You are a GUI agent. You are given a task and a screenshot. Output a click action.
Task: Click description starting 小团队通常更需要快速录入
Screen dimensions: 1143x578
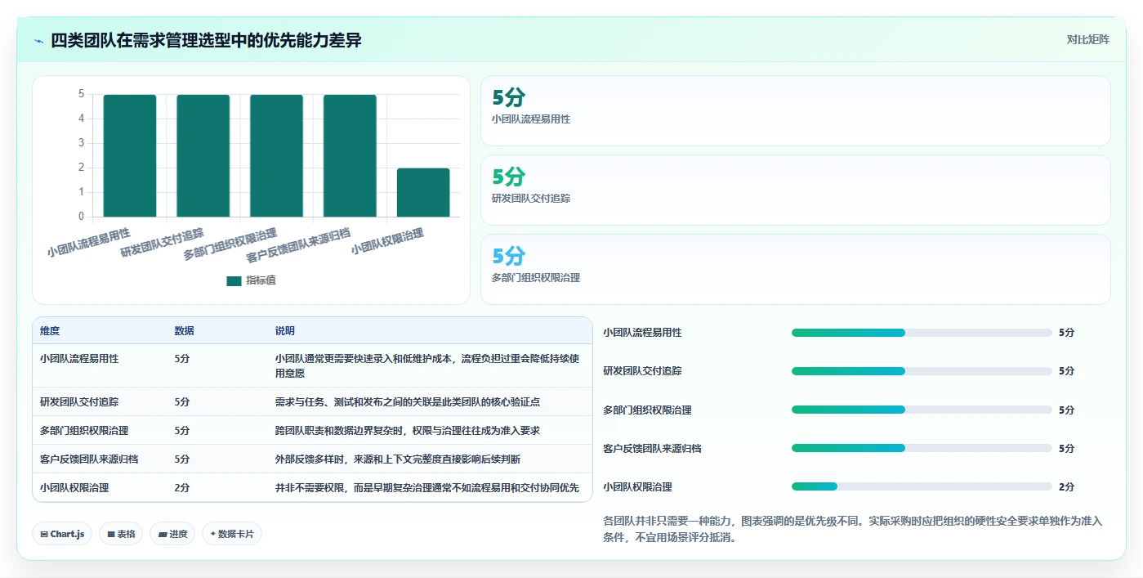pyautogui.click(x=427, y=365)
